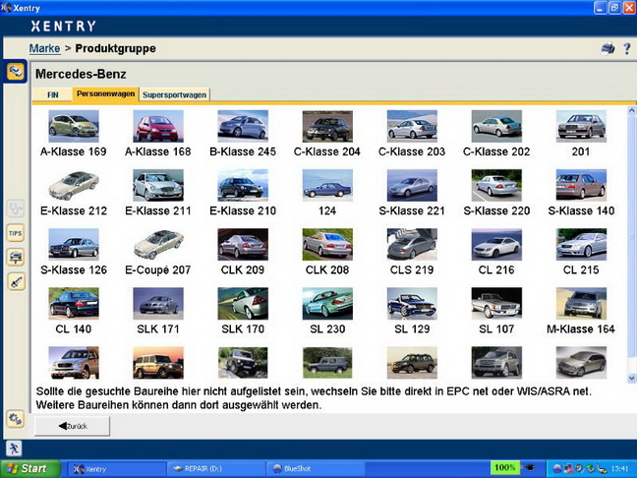Select the 201 series thumbnail

[581, 126]
